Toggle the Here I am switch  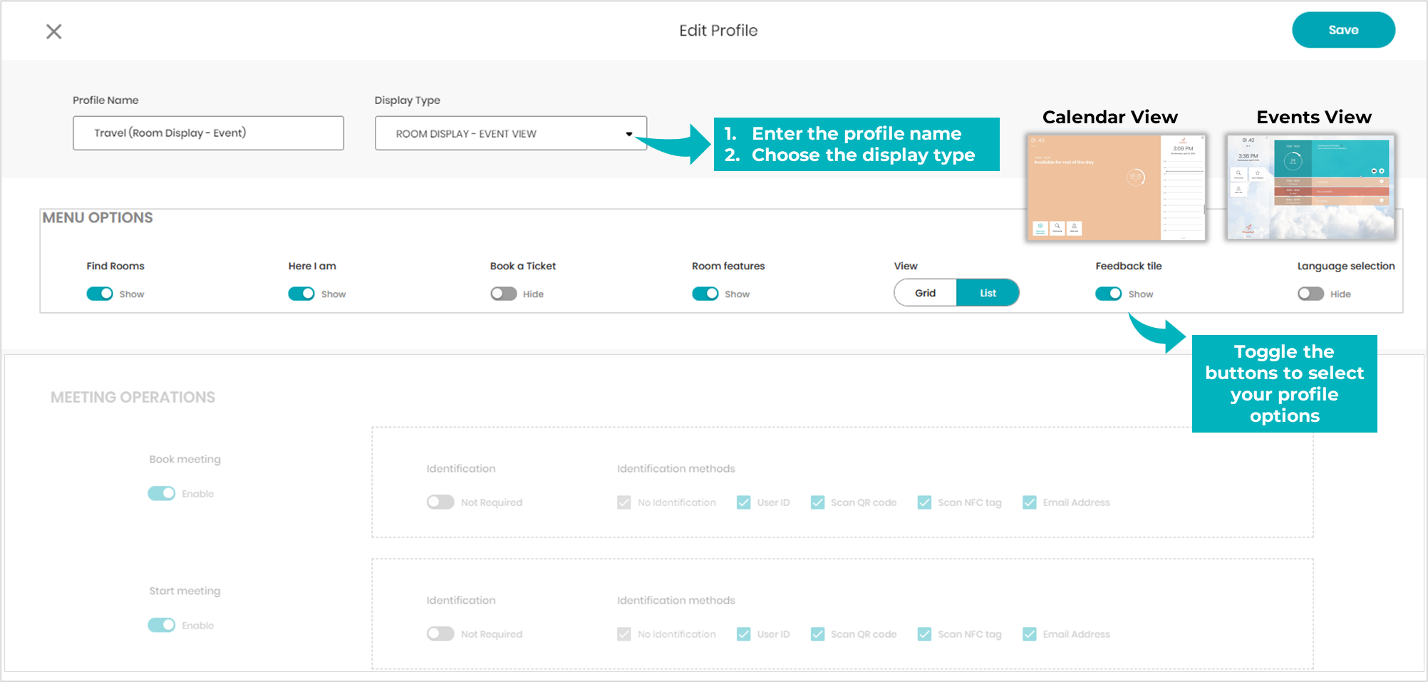point(301,294)
